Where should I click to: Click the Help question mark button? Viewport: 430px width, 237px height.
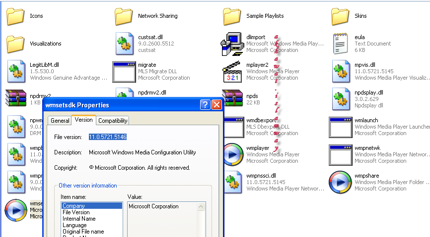click(205, 105)
